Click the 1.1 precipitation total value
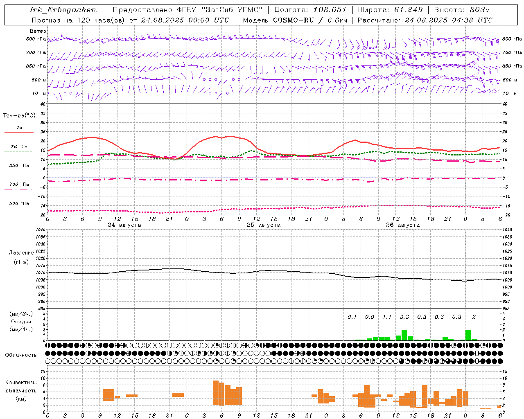Screen dimensions: 524x419 387,317
